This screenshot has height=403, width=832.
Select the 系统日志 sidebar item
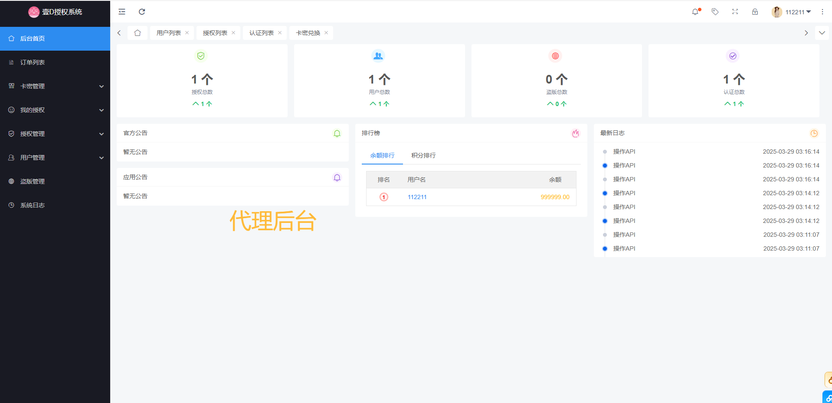pos(33,205)
